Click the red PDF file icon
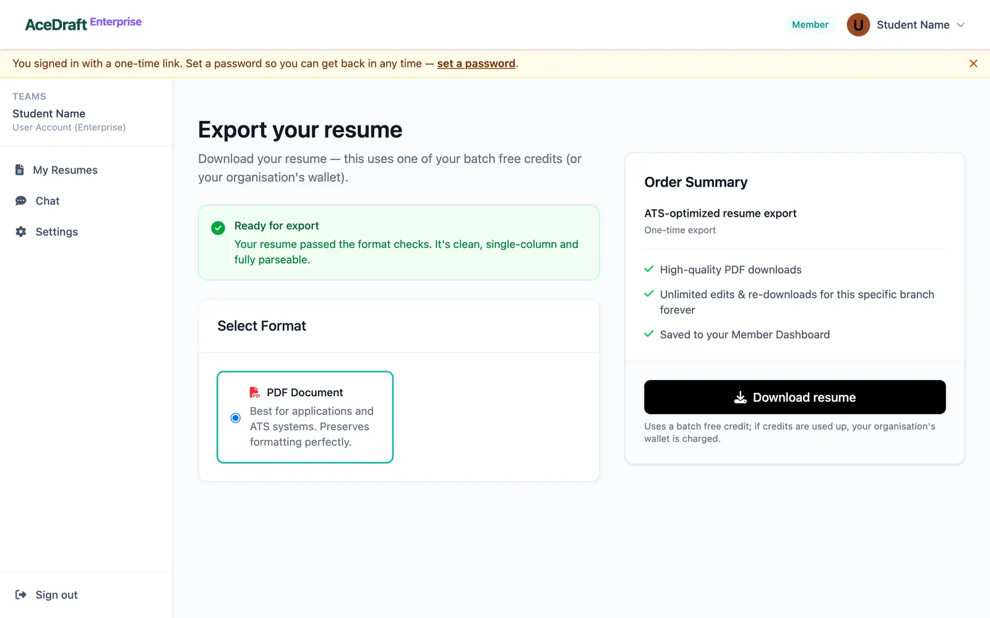 pos(254,392)
